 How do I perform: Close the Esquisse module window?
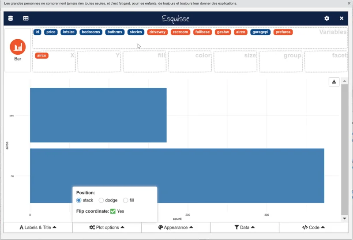pyautogui.click(x=342, y=19)
